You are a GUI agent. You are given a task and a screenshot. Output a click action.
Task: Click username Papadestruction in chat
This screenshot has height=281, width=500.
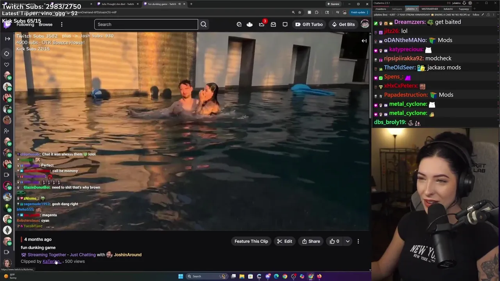406,95
